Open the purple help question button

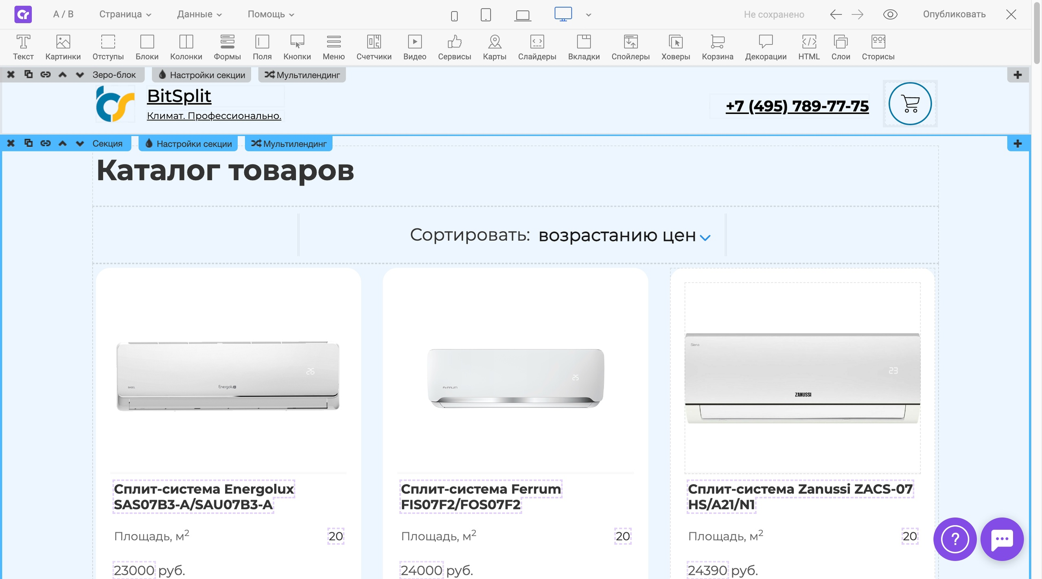[954, 539]
